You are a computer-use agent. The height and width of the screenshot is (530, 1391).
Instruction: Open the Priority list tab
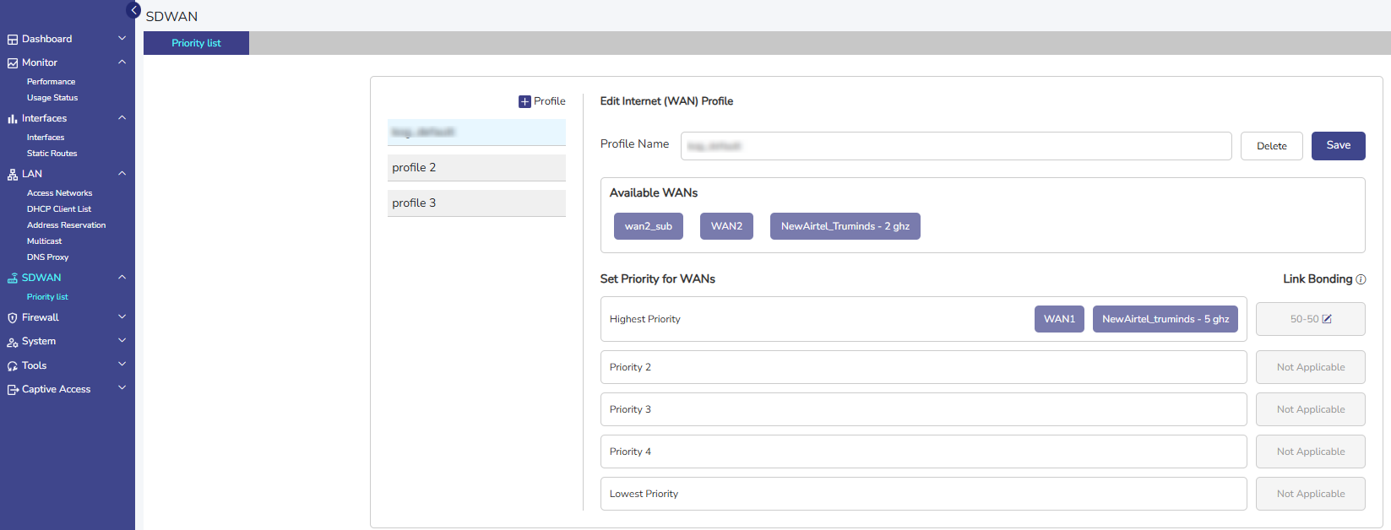click(196, 43)
